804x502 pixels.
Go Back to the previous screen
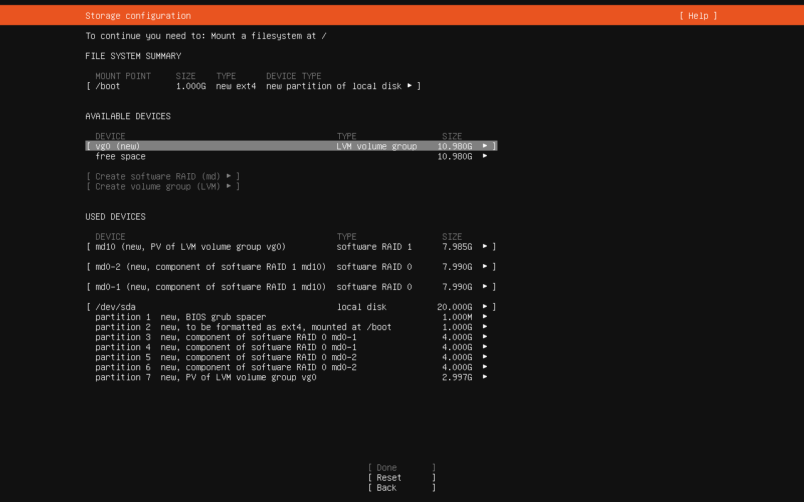(x=401, y=488)
